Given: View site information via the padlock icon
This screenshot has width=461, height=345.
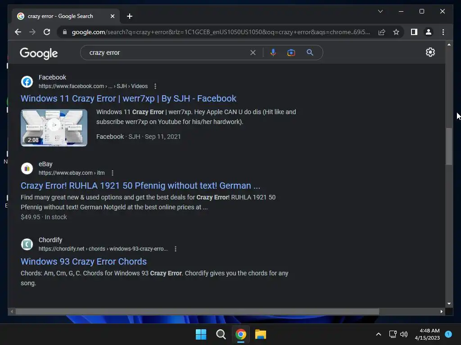Looking at the screenshot, I should pos(65,32).
